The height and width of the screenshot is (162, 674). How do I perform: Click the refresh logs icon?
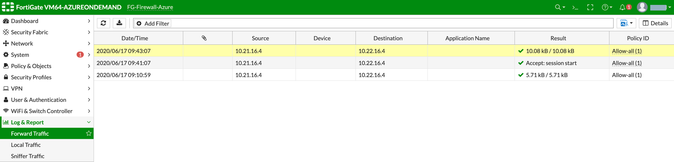(103, 23)
